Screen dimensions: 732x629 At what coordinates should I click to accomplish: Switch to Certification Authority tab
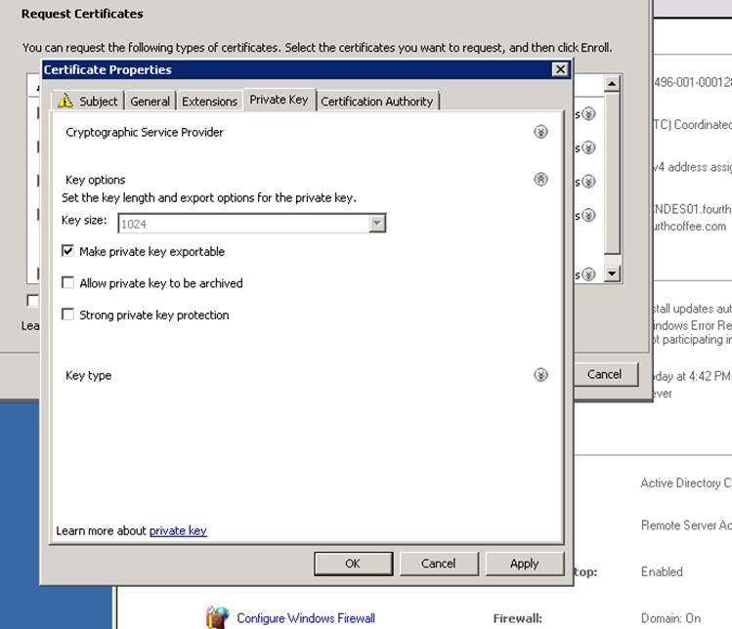pos(376,102)
